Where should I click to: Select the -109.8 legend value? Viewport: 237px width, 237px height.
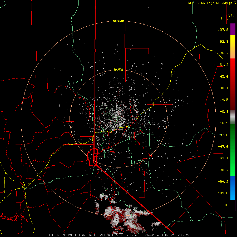[x=222, y=193]
